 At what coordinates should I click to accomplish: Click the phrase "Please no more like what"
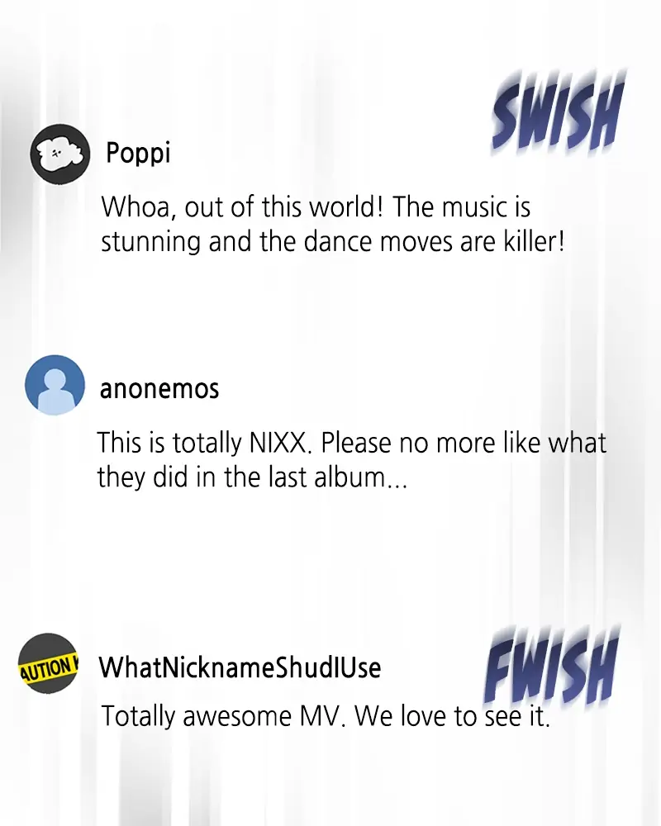(464, 443)
